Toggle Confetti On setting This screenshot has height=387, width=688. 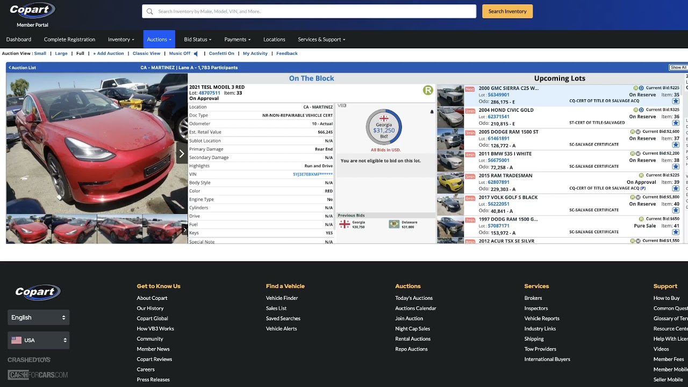point(221,54)
